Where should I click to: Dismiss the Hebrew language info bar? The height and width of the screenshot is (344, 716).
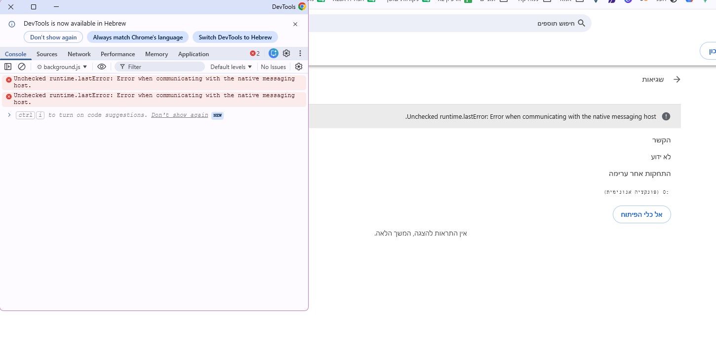[295, 24]
